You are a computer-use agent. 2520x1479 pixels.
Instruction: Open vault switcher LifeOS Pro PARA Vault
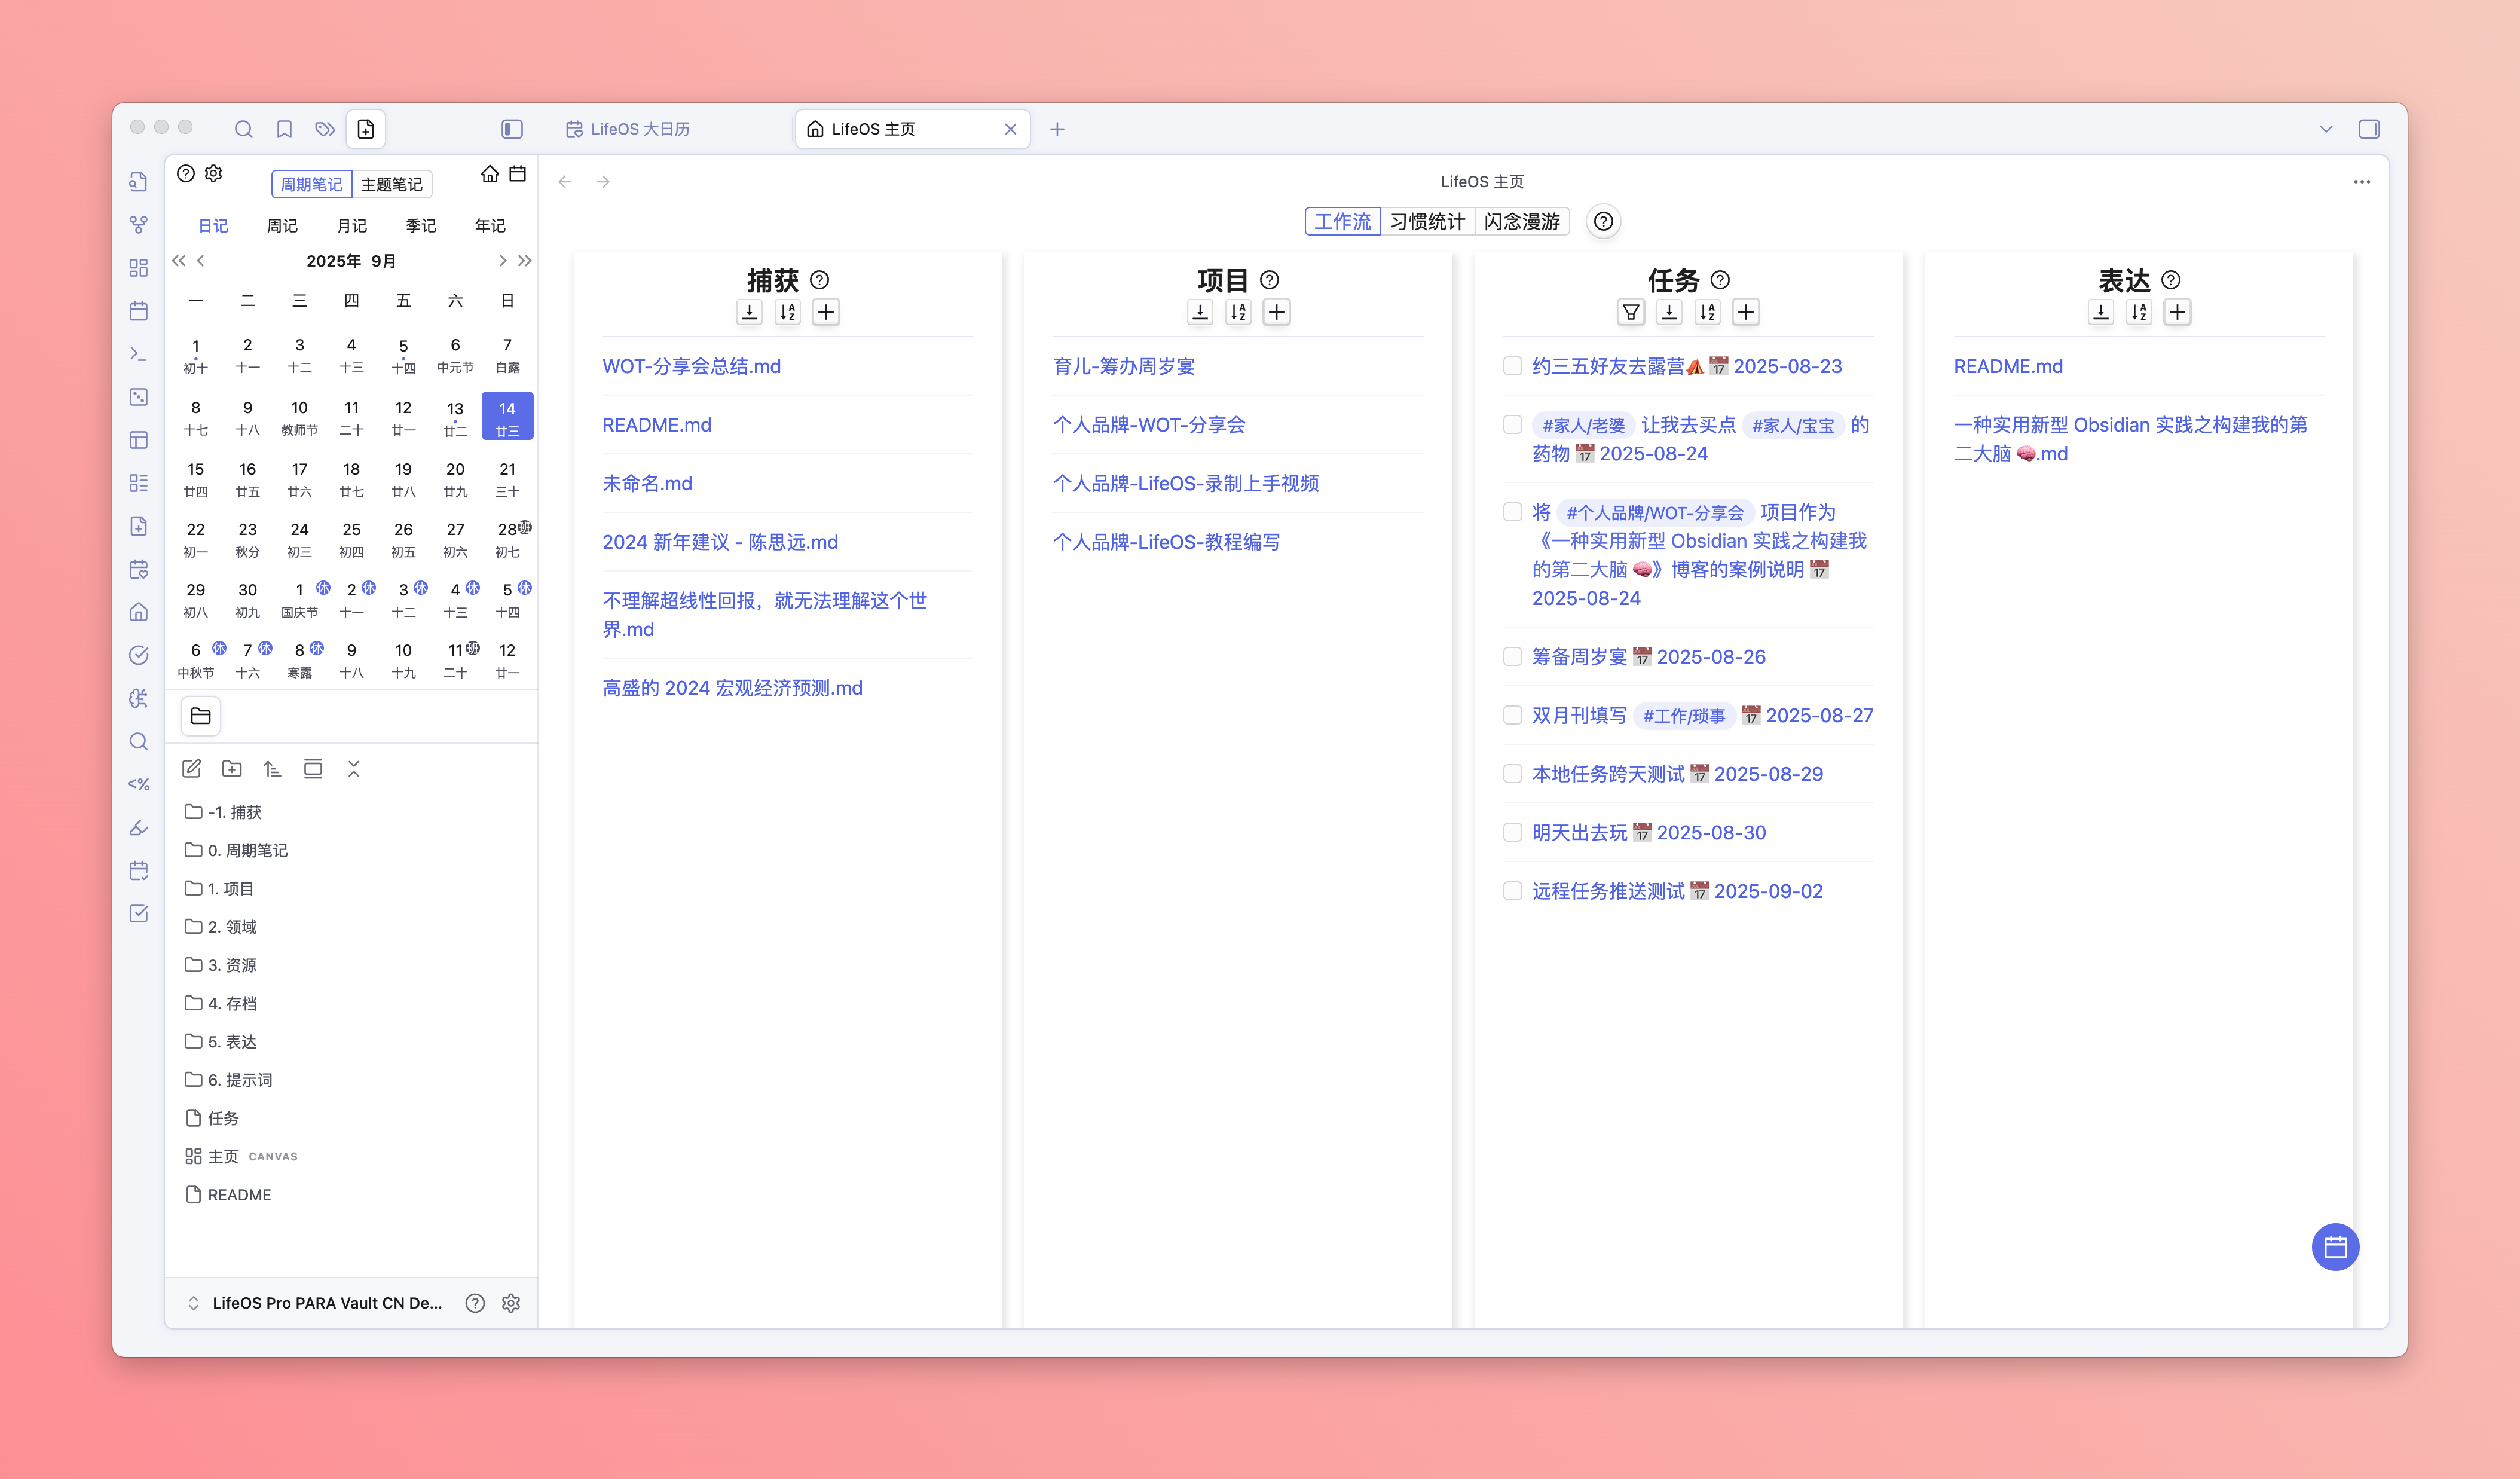click(315, 1302)
